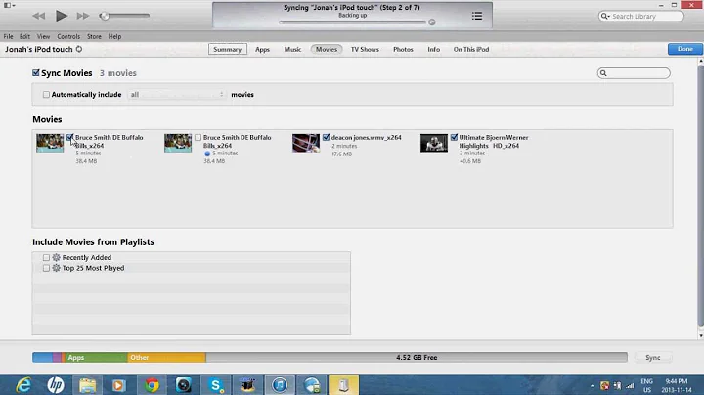Open the HP app on the taskbar
704x395 pixels.
(x=56, y=385)
